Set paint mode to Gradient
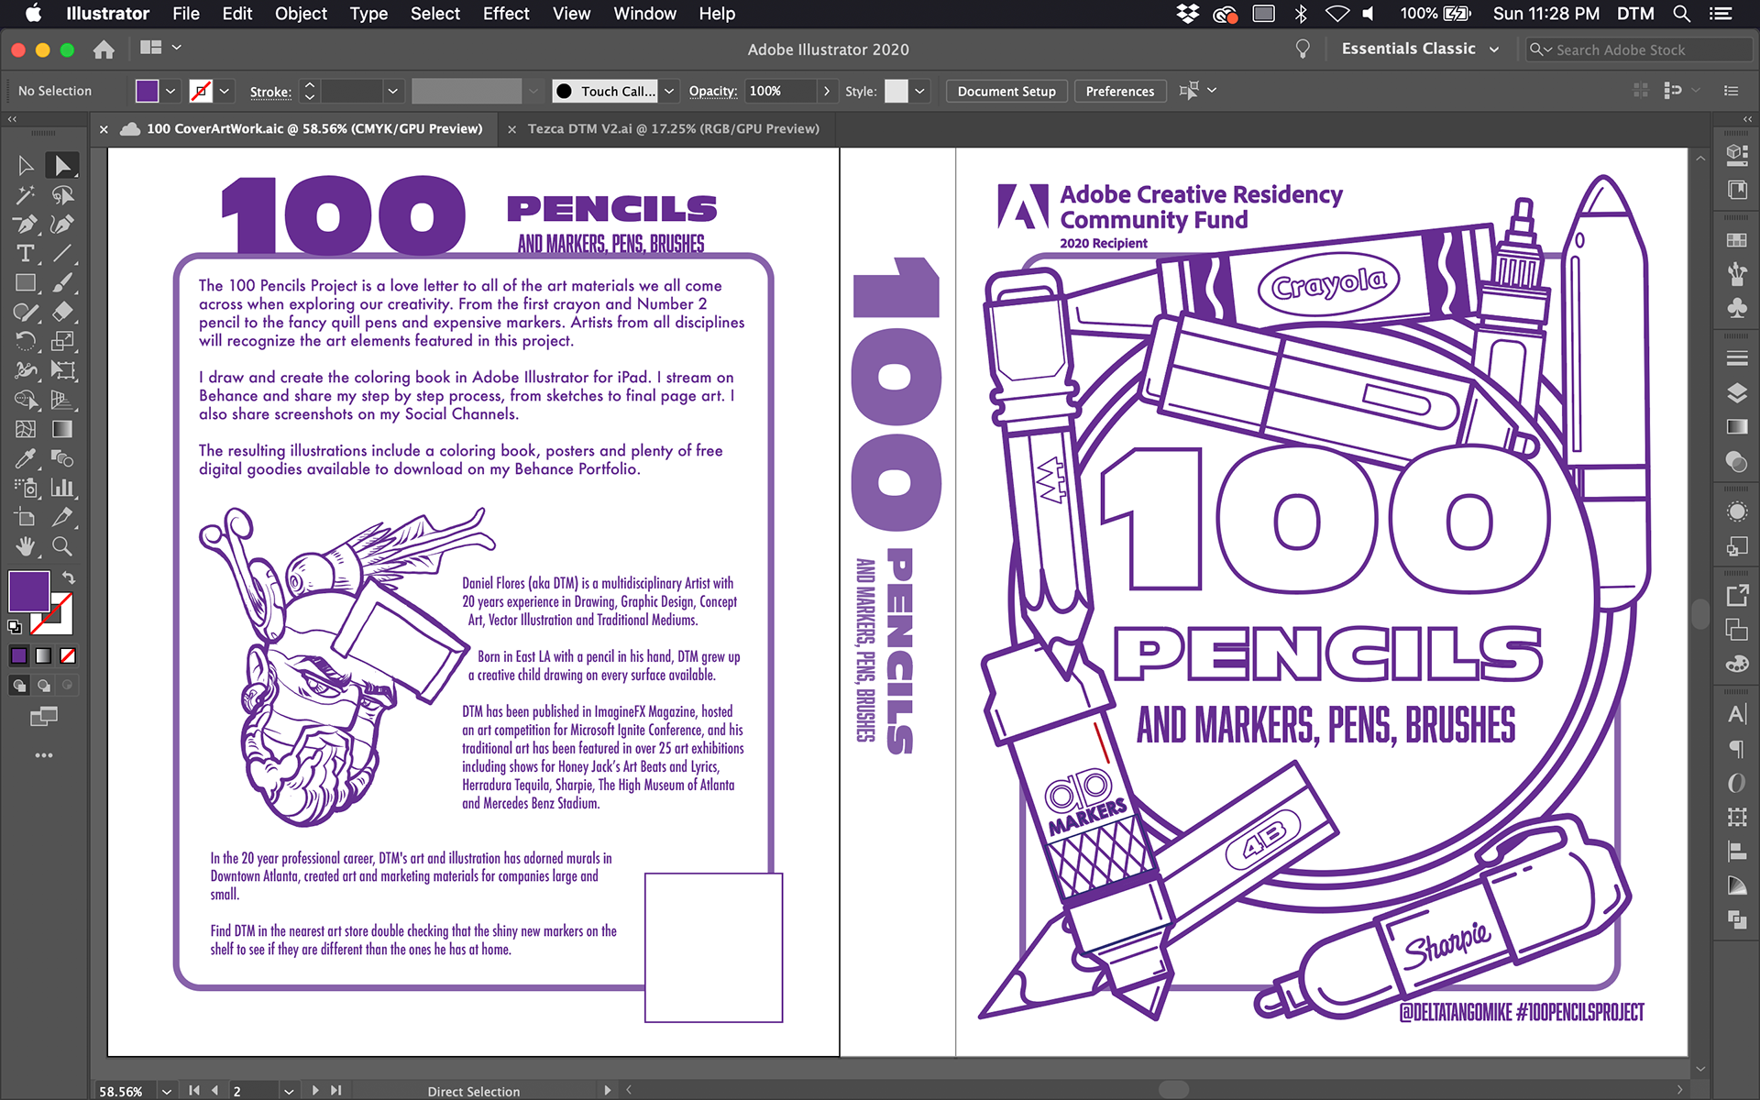The height and width of the screenshot is (1100, 1760). [x=43, y=655]
